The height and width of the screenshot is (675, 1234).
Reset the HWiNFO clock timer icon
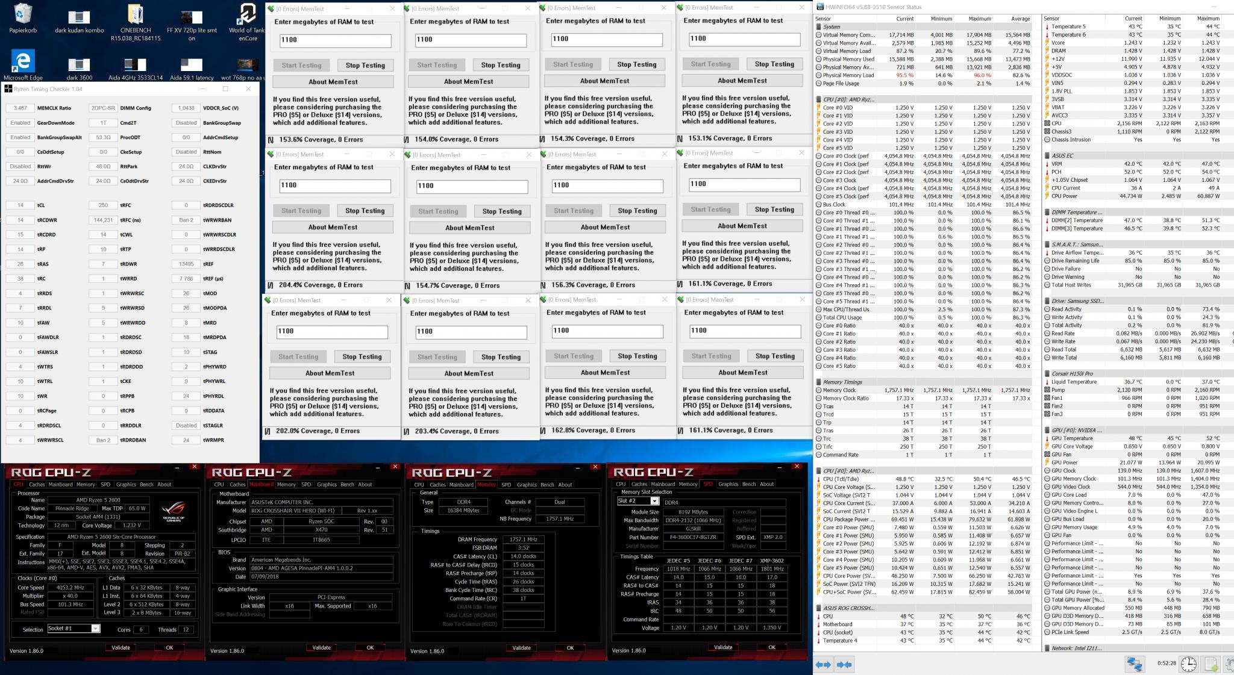pos(1188,664)
